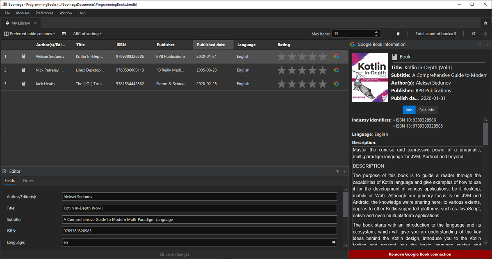
Task: Click the Title input field in Editor
Action: [200, 208]
